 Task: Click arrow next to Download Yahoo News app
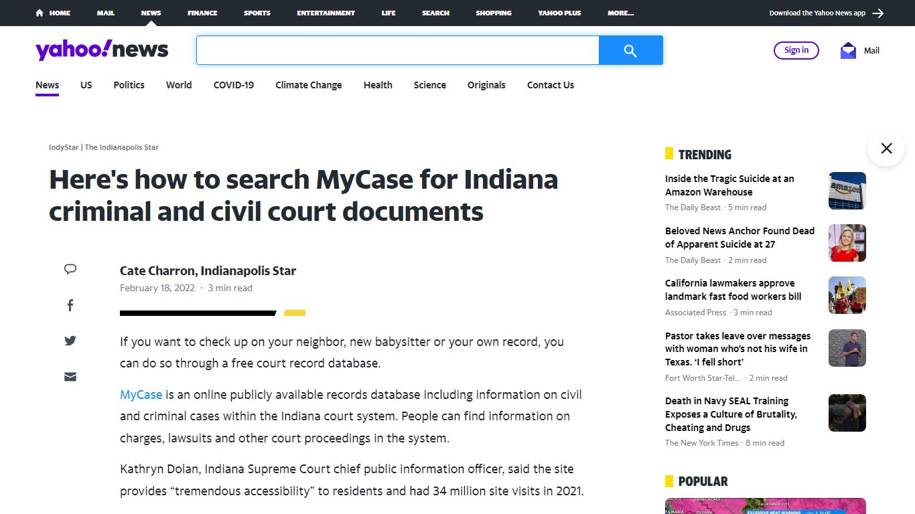(878, 13)
